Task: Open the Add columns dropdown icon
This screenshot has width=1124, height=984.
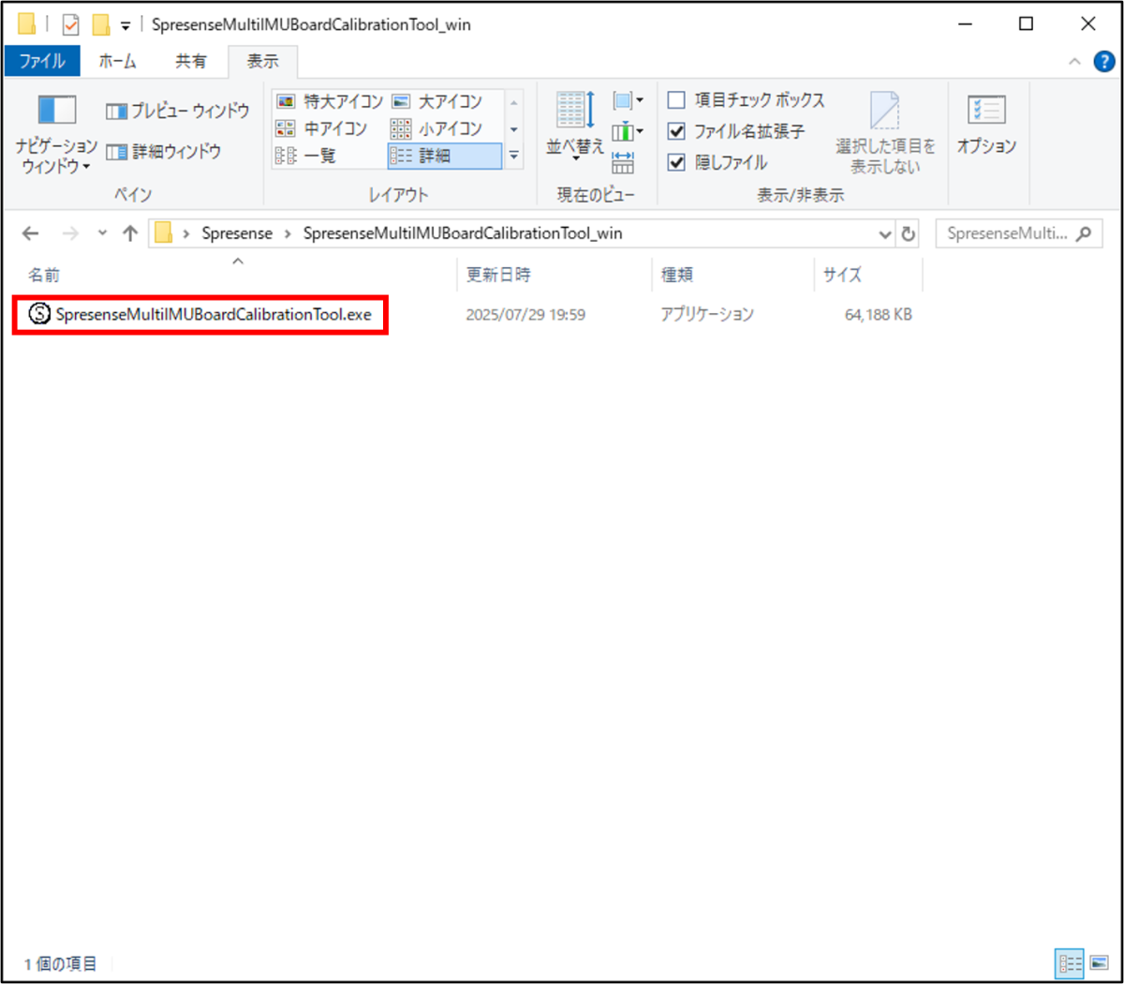Action: (629, 131)
